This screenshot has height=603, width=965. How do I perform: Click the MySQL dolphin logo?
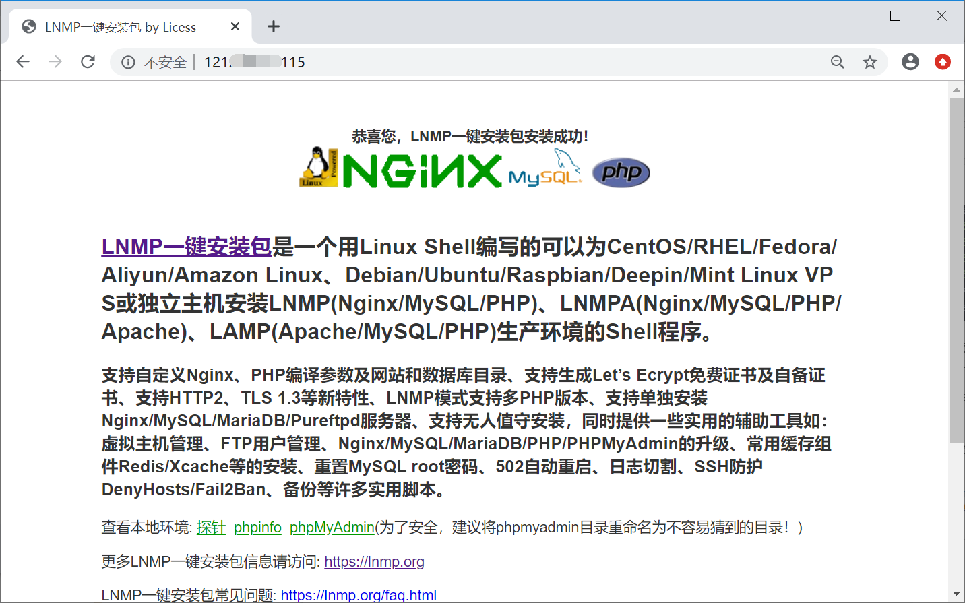coord(546,168)
